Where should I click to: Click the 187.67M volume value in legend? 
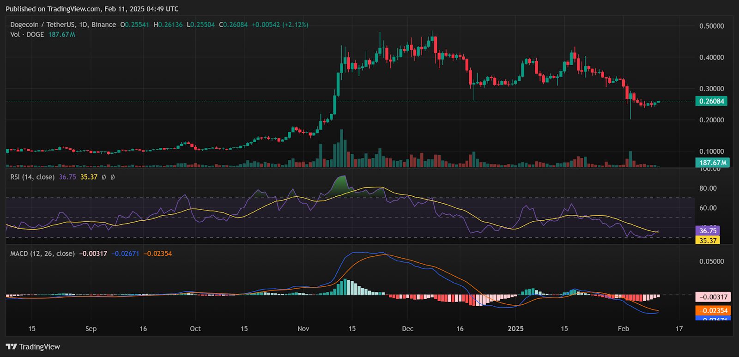click(x=62, y=35)
